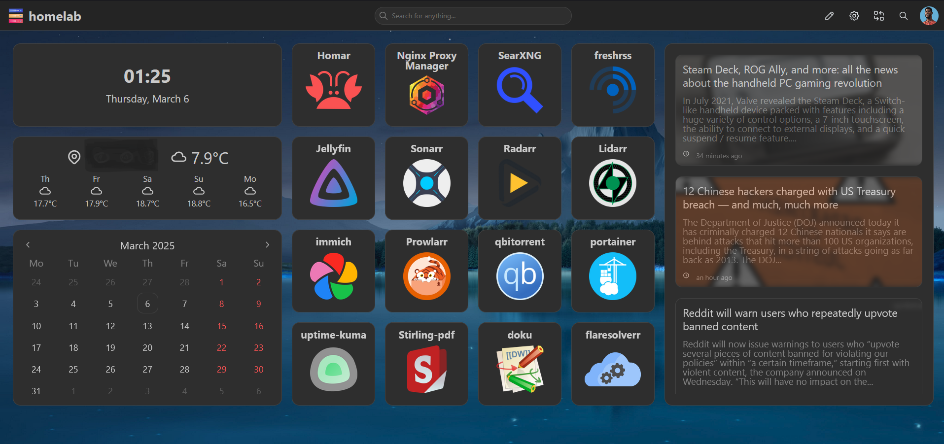Select March 12 in the calendar
This screenshot has height=444, width=944.
pos(110,326)
